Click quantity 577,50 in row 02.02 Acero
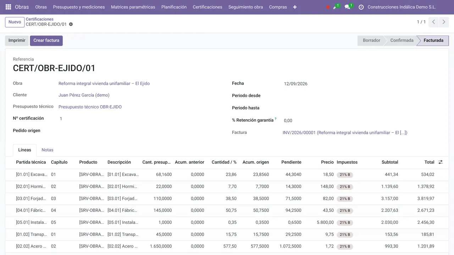The height and width of the screenshot is (255, 454). pyautogui.click(x=229, y=246)
